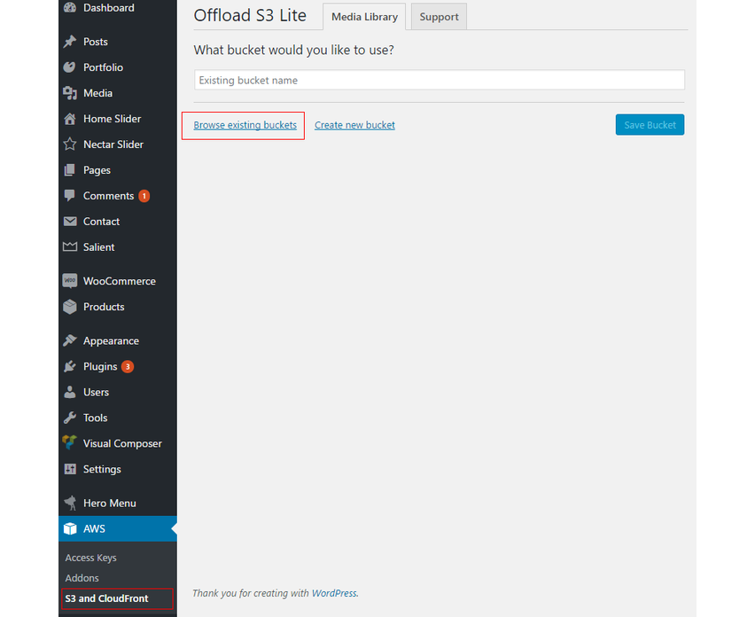This screenshot has width=755, height=617.
Task: Go to the Posts menu
Action: (x=96, y=42)
